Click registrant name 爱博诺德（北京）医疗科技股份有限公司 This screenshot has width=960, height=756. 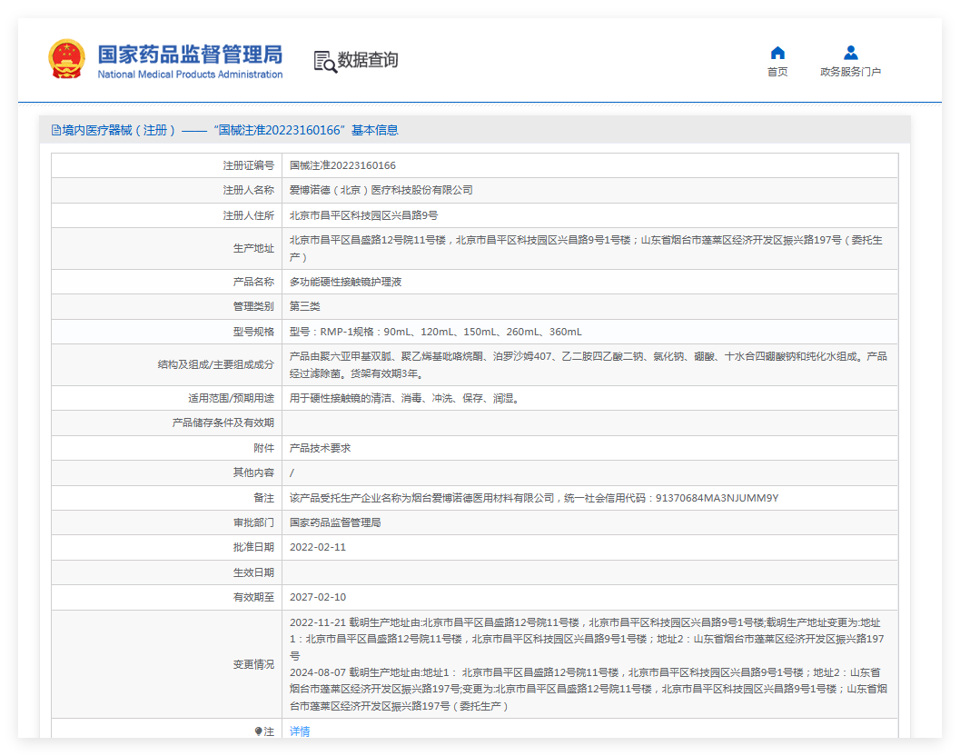click(381, 190)
